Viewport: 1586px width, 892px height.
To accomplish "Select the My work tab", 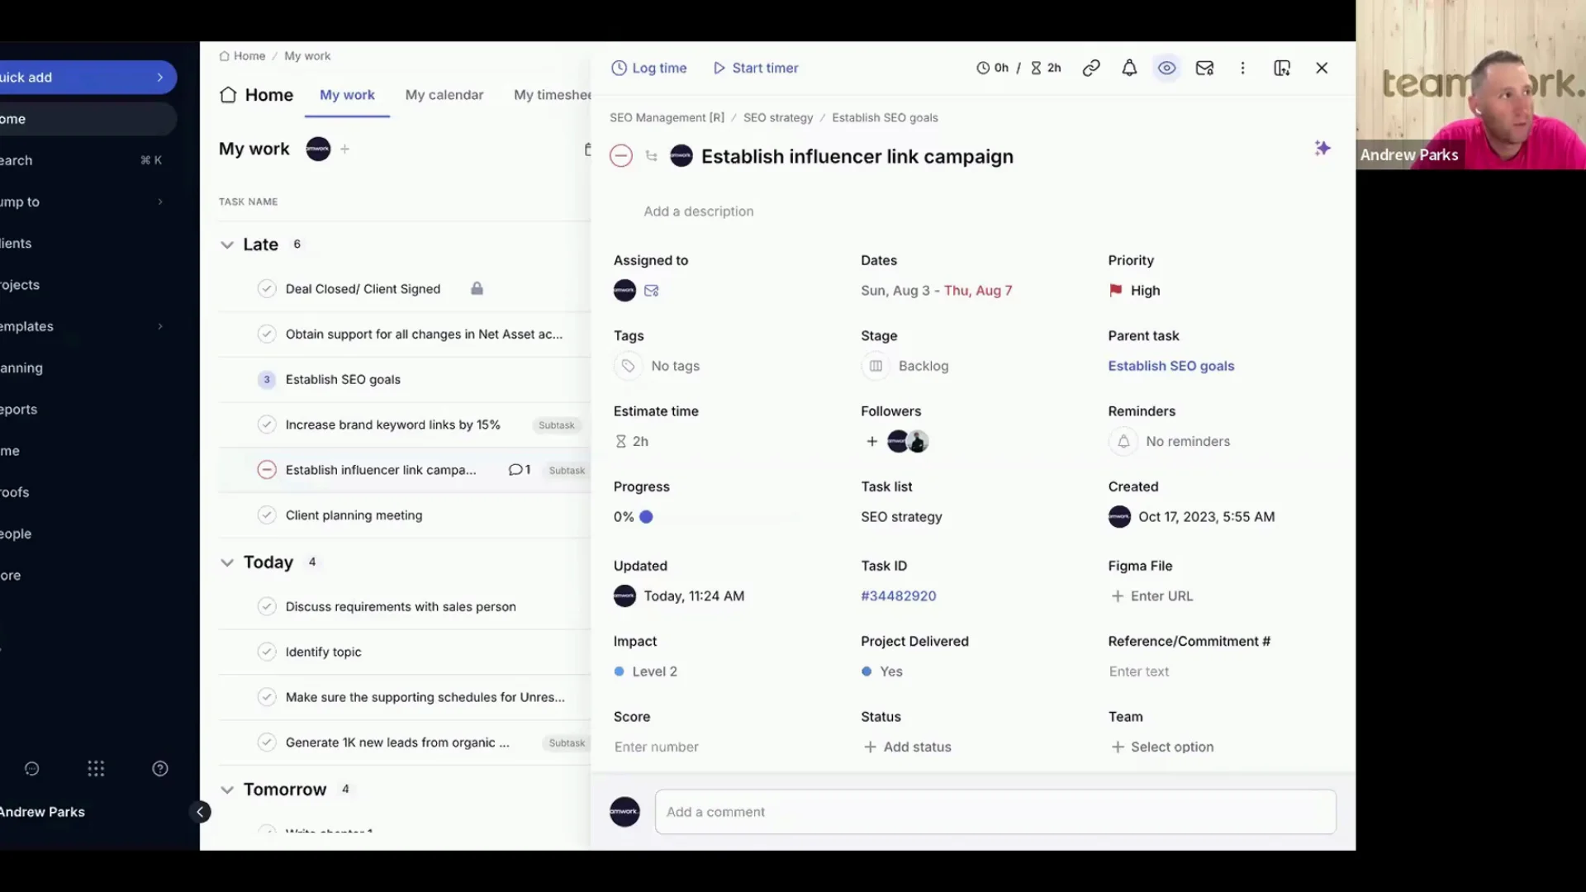I will 347,95.
